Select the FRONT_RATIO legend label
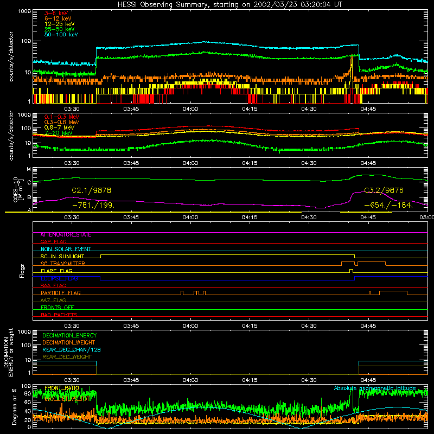Image resolution: width=434 pixels, height=434 pixels. pos(62,388)
